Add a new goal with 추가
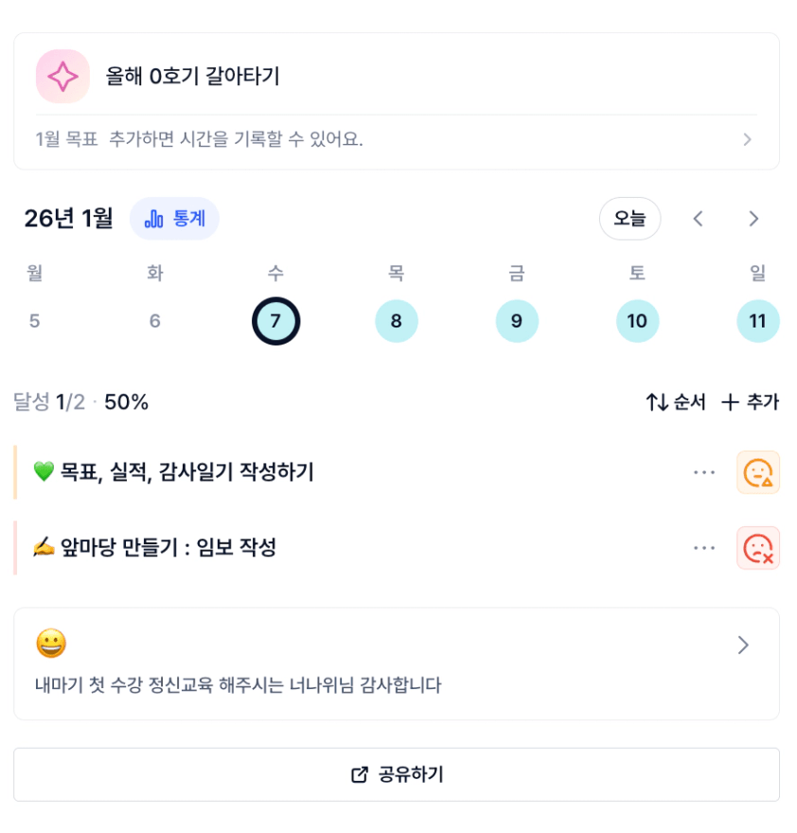 coord(750,402)
